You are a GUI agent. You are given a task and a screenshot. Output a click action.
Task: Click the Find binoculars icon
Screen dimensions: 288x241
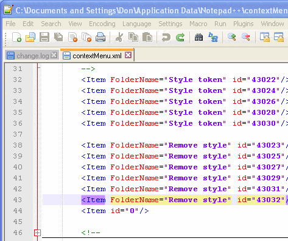click(x=198, y=38)
